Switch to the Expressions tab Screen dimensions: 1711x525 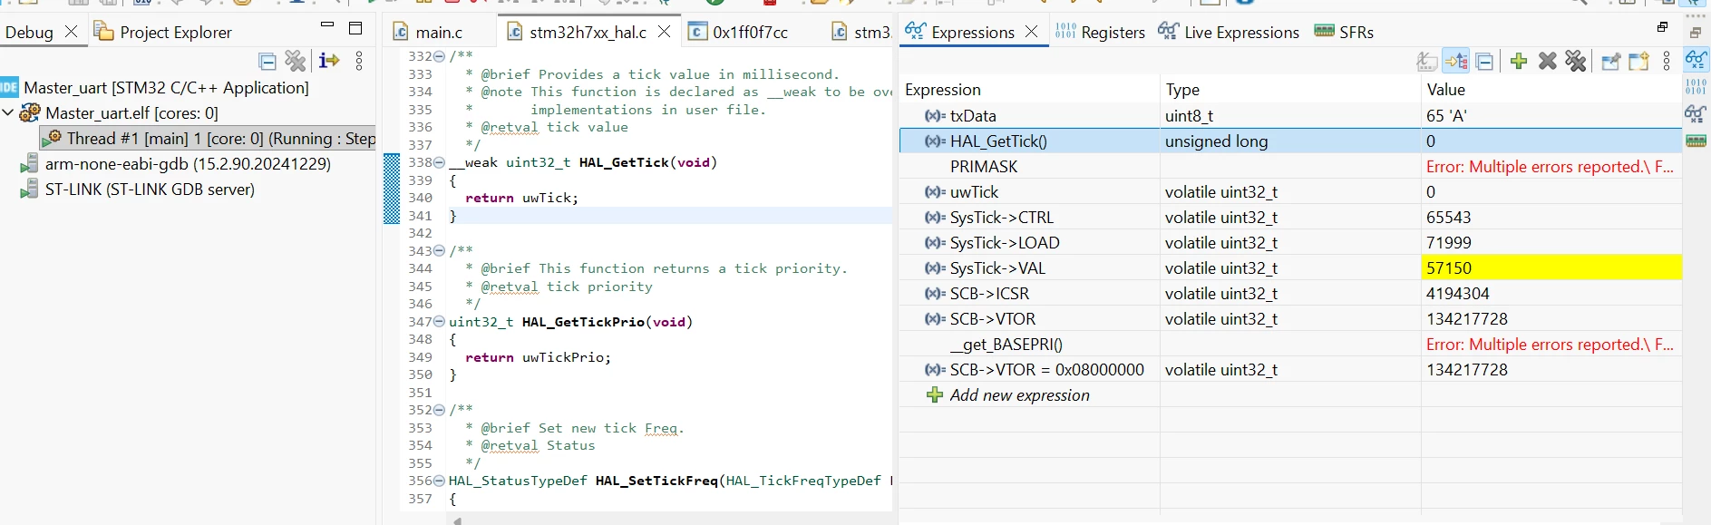972,32
